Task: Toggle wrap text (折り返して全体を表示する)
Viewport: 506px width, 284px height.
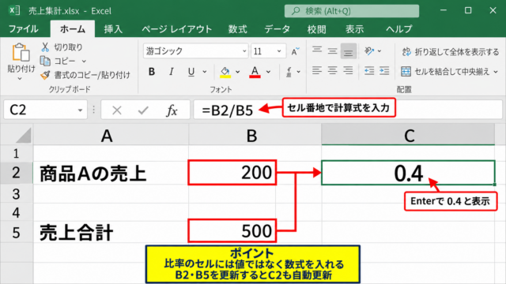Action: point(450,51)
